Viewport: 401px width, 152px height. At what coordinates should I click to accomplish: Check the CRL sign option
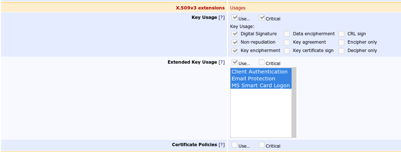[341, 34]
